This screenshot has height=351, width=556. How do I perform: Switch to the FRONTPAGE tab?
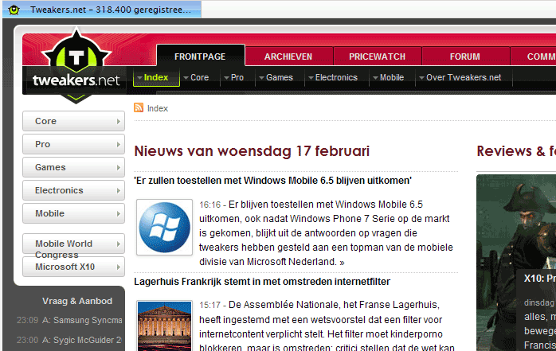201,56
